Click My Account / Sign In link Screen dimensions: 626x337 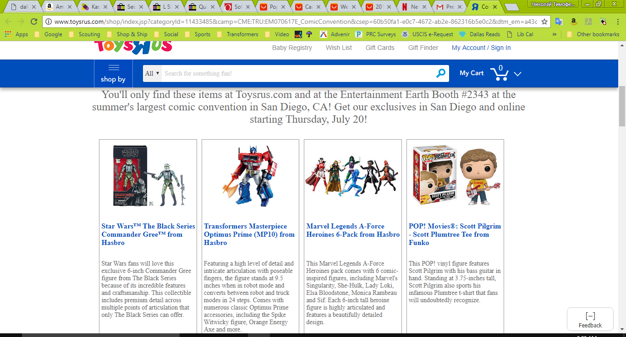[x=481, y=48]
